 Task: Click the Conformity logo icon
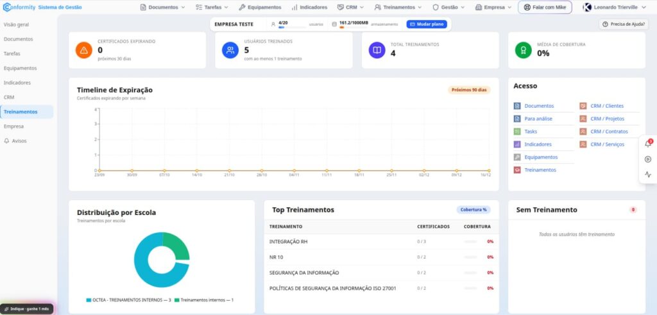click(7, 7)
